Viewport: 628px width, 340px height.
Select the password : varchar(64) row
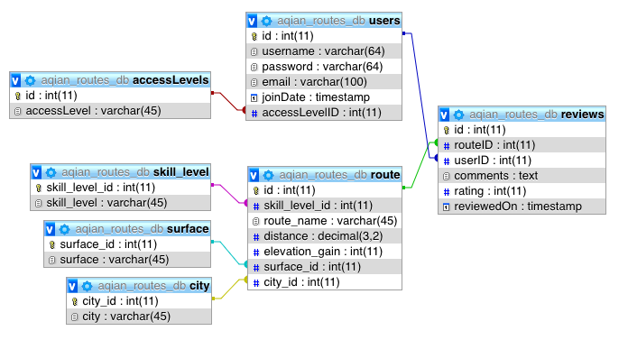click(x=324, y=67)
